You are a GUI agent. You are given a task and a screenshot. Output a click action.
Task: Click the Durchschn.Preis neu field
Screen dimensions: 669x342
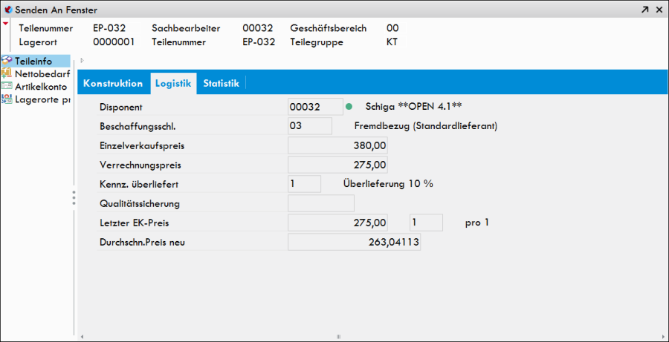[354, 242]
